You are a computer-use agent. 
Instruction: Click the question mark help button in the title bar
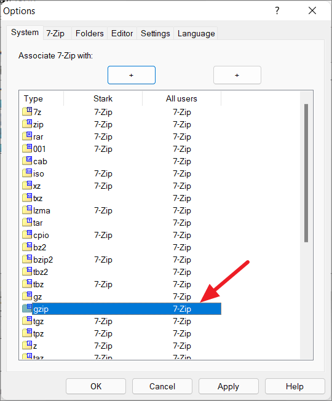pos(277,10)
